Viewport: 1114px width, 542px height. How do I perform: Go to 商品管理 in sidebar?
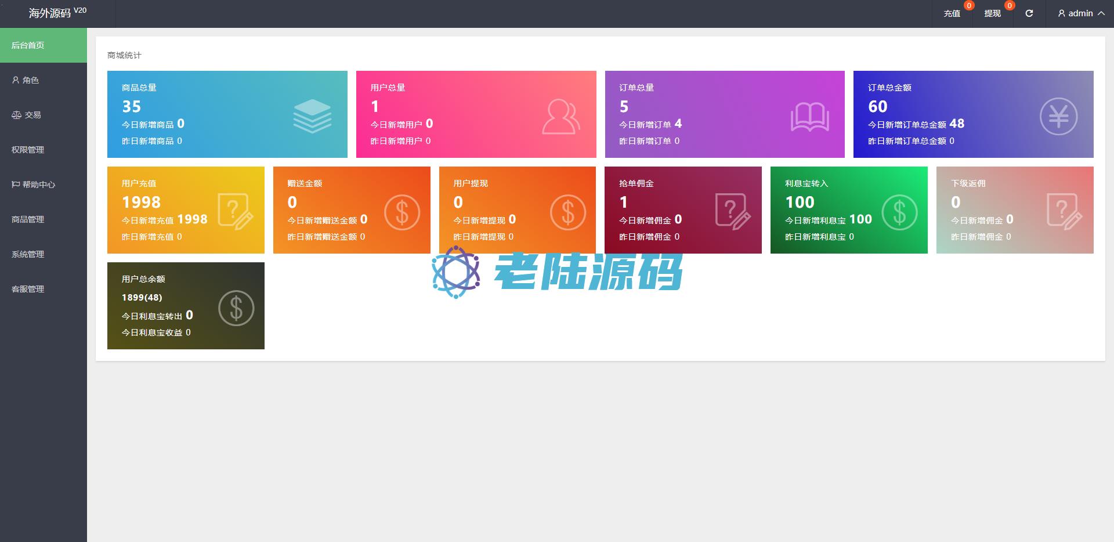(x=28, y=219)
